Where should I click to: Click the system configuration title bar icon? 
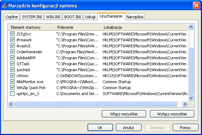click(4, 6)
